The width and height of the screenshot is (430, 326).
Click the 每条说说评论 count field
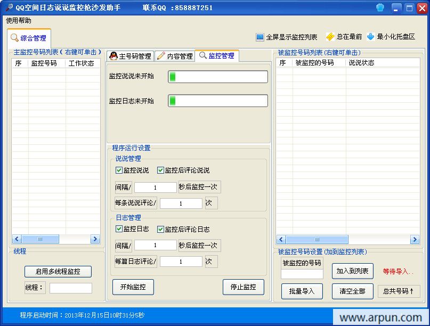pyautogui.click(x=181, y=203)
